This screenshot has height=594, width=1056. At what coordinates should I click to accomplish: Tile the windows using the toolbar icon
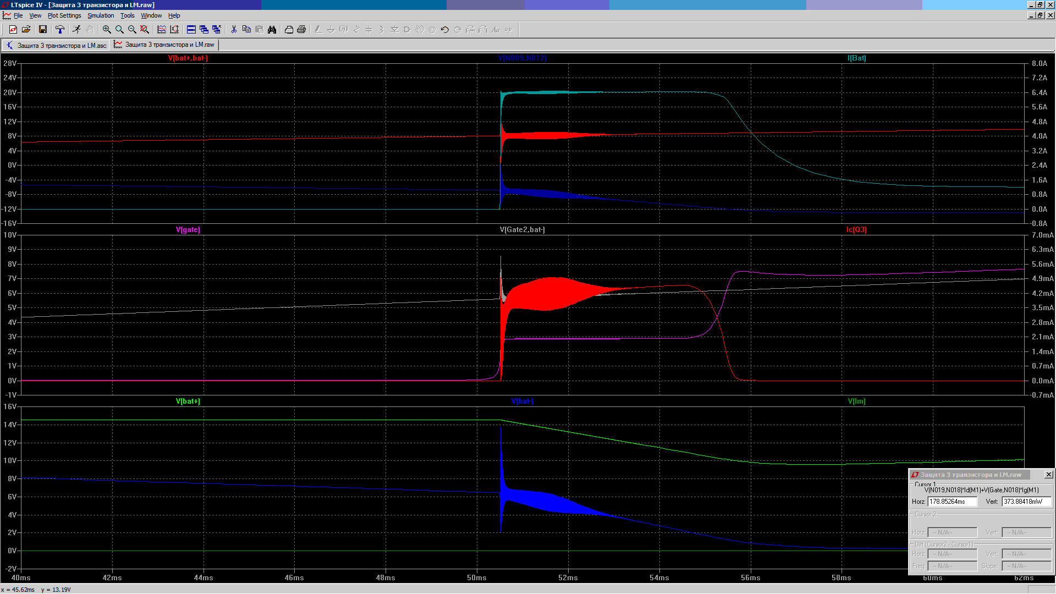point(191,30)
